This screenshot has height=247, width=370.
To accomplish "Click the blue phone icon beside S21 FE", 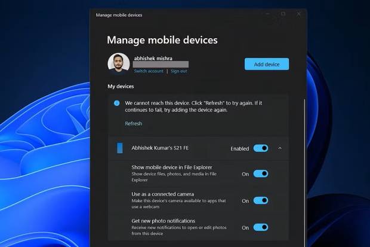I will [x=120, y=148].
